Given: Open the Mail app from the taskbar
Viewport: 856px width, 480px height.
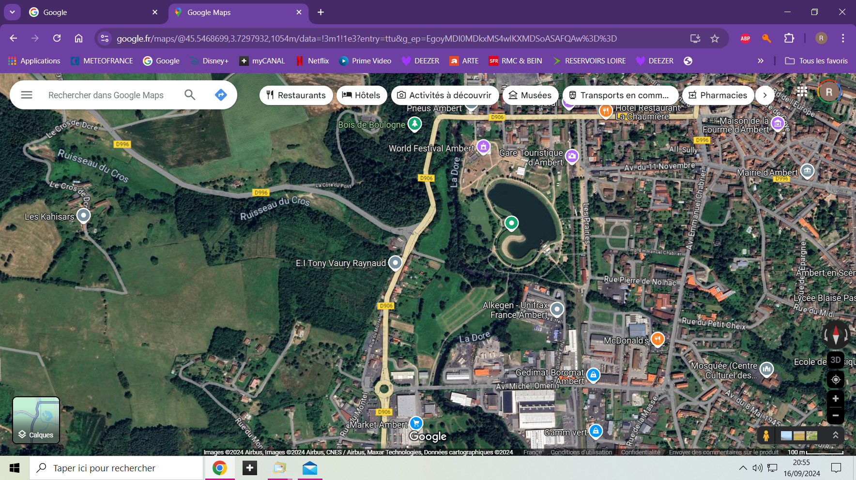Looking at the screenshot, I should (x=310, y=468).
